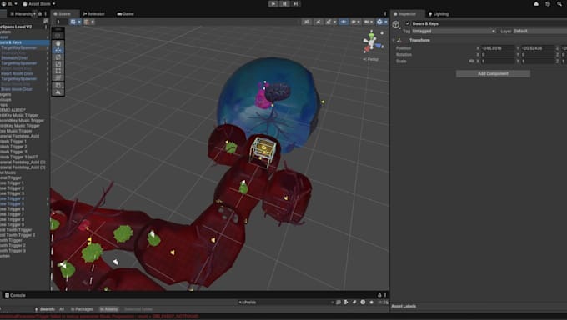Viewport: 567px width, 320px height.
Task: Switch Persp projection label under gizmo
Action: [371, 59]
